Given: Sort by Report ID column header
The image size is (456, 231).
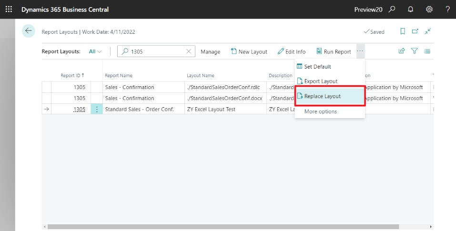Looking at the screenshot, I should pos(72,75).
